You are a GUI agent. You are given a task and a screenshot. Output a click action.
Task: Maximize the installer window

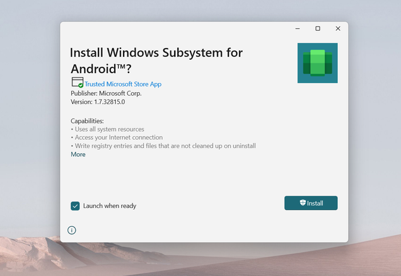[x=318, y=28]
